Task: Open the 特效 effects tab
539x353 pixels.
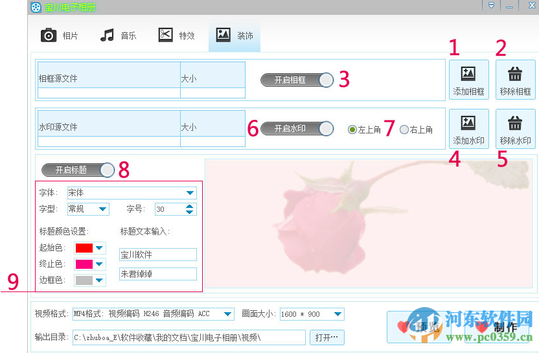Action: tap(176, 35)
